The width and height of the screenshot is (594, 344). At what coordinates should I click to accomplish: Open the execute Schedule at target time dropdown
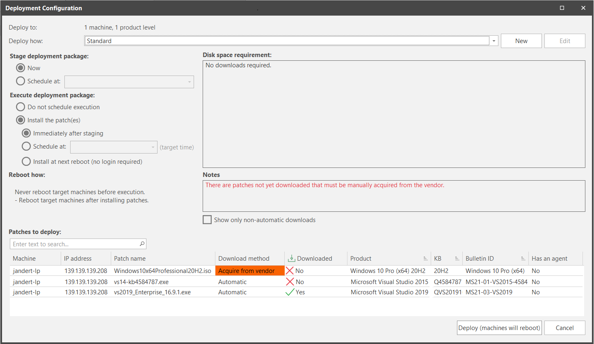coord(153,147)
